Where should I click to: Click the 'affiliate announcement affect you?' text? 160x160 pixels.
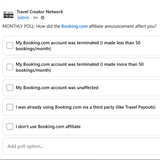(x=123, y=26)
